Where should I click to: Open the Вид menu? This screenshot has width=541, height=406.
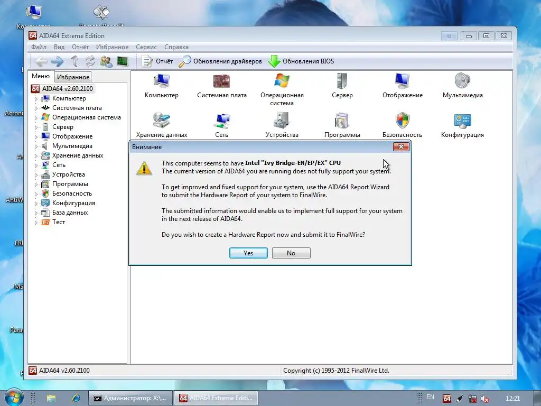[x=59, y=47]
